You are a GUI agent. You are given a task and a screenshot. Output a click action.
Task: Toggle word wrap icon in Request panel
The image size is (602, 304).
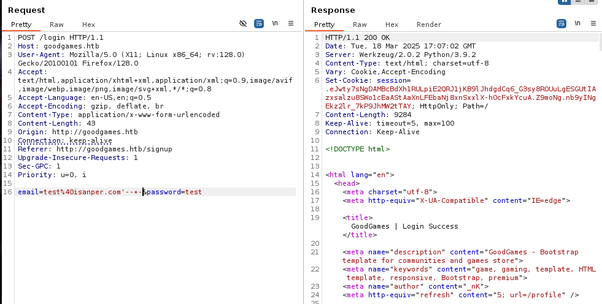(259, 24)
